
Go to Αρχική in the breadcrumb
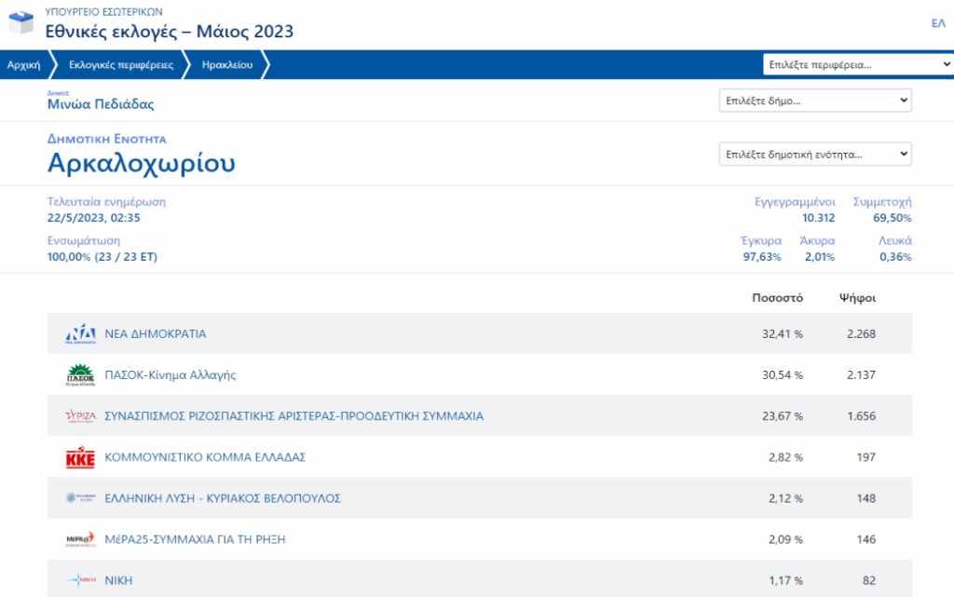(23, 64)
